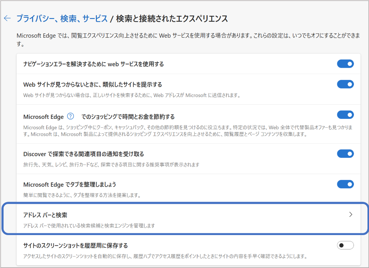369x268 pixels.
Task: Click the 簡単に閲覧できるように description text
Action: click(82, 195)
